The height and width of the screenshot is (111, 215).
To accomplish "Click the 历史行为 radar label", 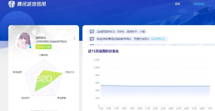I will [x=70, y=72].
